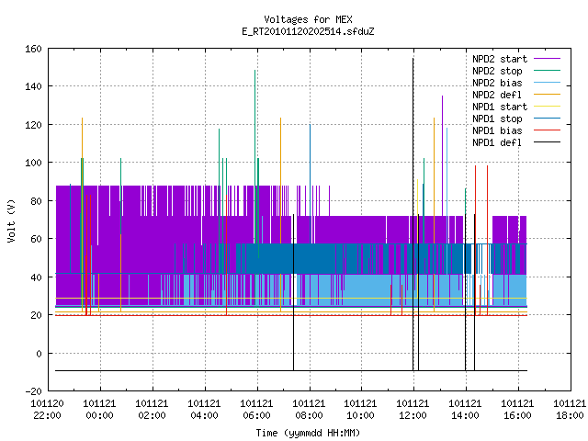
Task: Click the 'NPD1 bias' legend label
Action: tap(497, 130)
